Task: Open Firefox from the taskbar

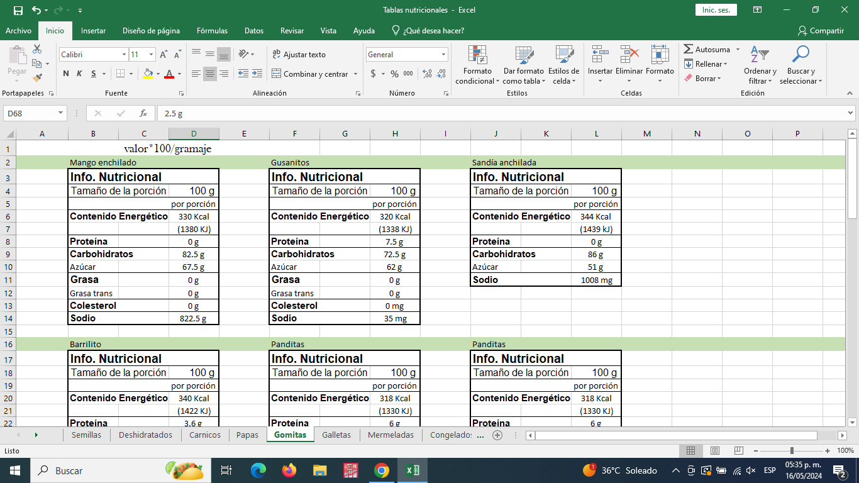Action: point(289,470)
